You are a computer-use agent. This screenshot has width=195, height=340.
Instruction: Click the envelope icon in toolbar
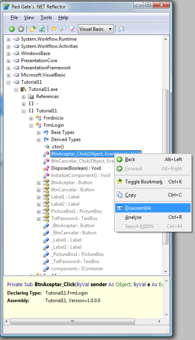[121, 29]
